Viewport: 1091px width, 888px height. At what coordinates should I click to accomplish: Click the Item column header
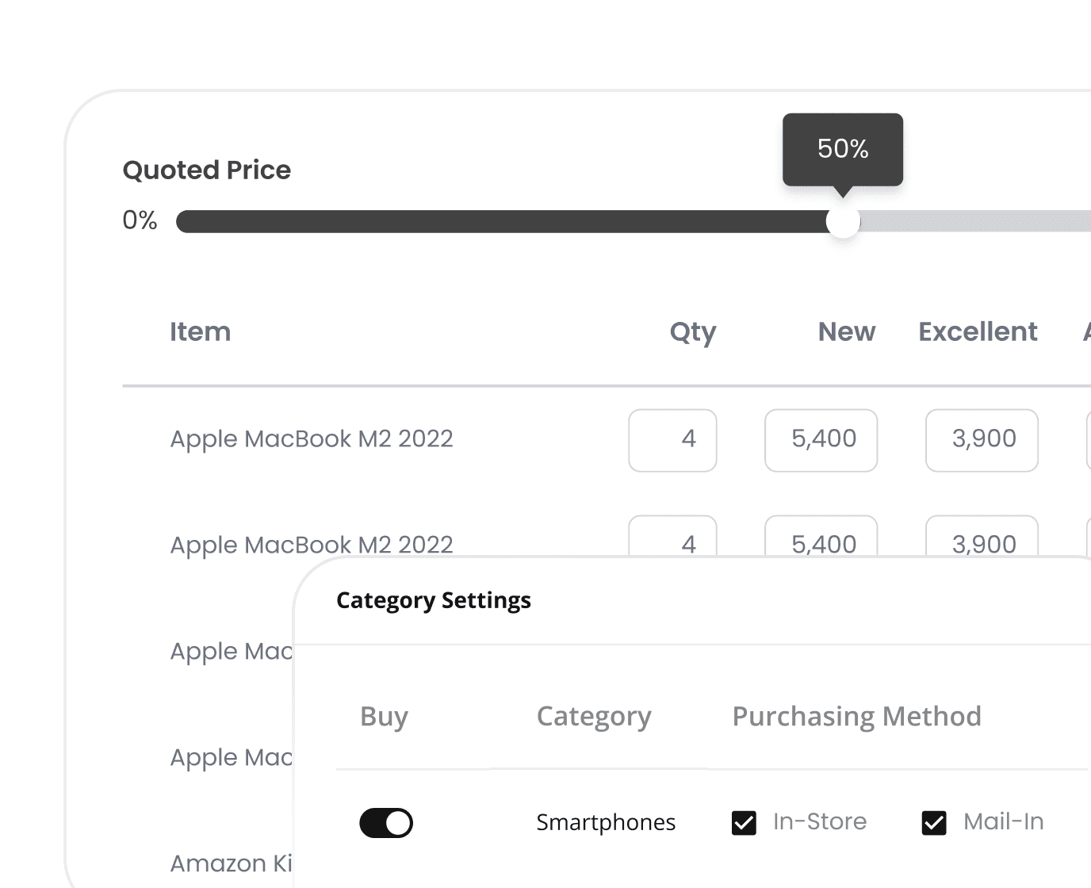pyautogui.click(x=201, y=331)
